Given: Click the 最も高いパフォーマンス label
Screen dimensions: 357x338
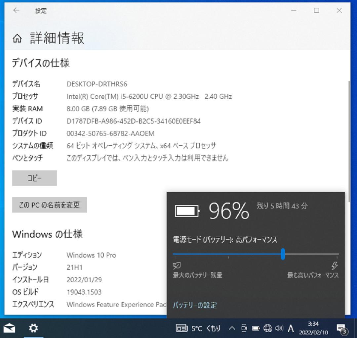Looking at the screenshot, I should click(313, 275).
